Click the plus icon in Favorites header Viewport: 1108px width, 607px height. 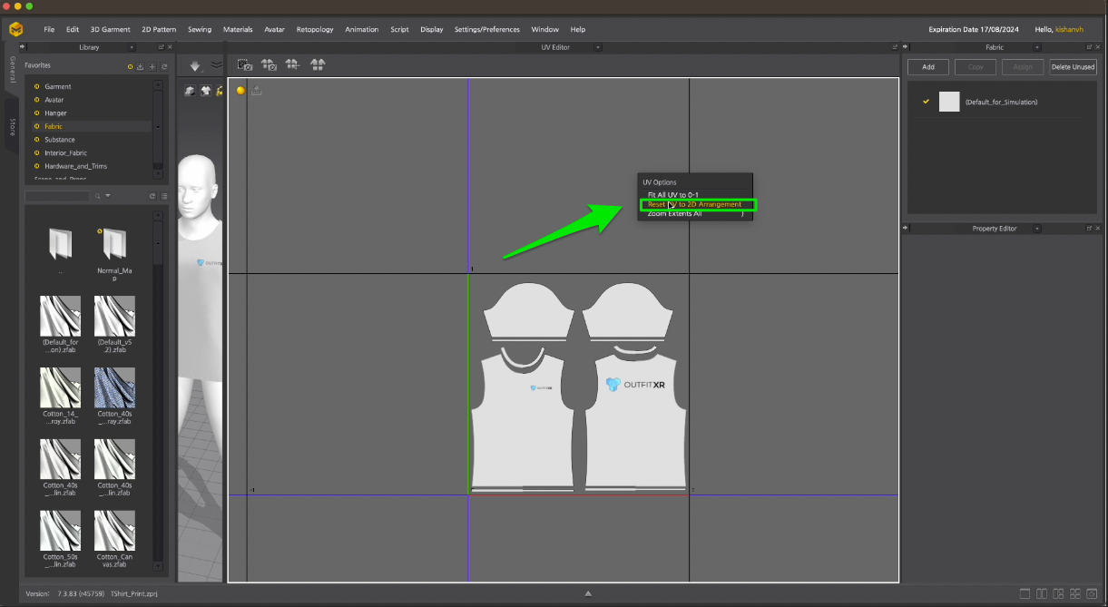[x=152, y=67]
